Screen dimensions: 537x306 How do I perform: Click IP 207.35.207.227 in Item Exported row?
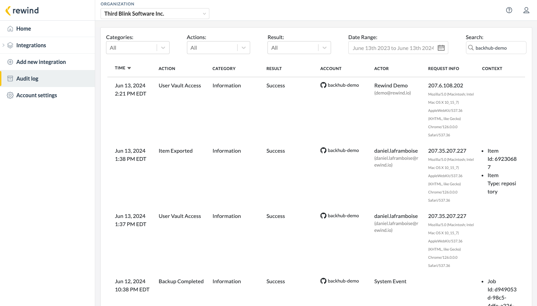click(447, 151)
